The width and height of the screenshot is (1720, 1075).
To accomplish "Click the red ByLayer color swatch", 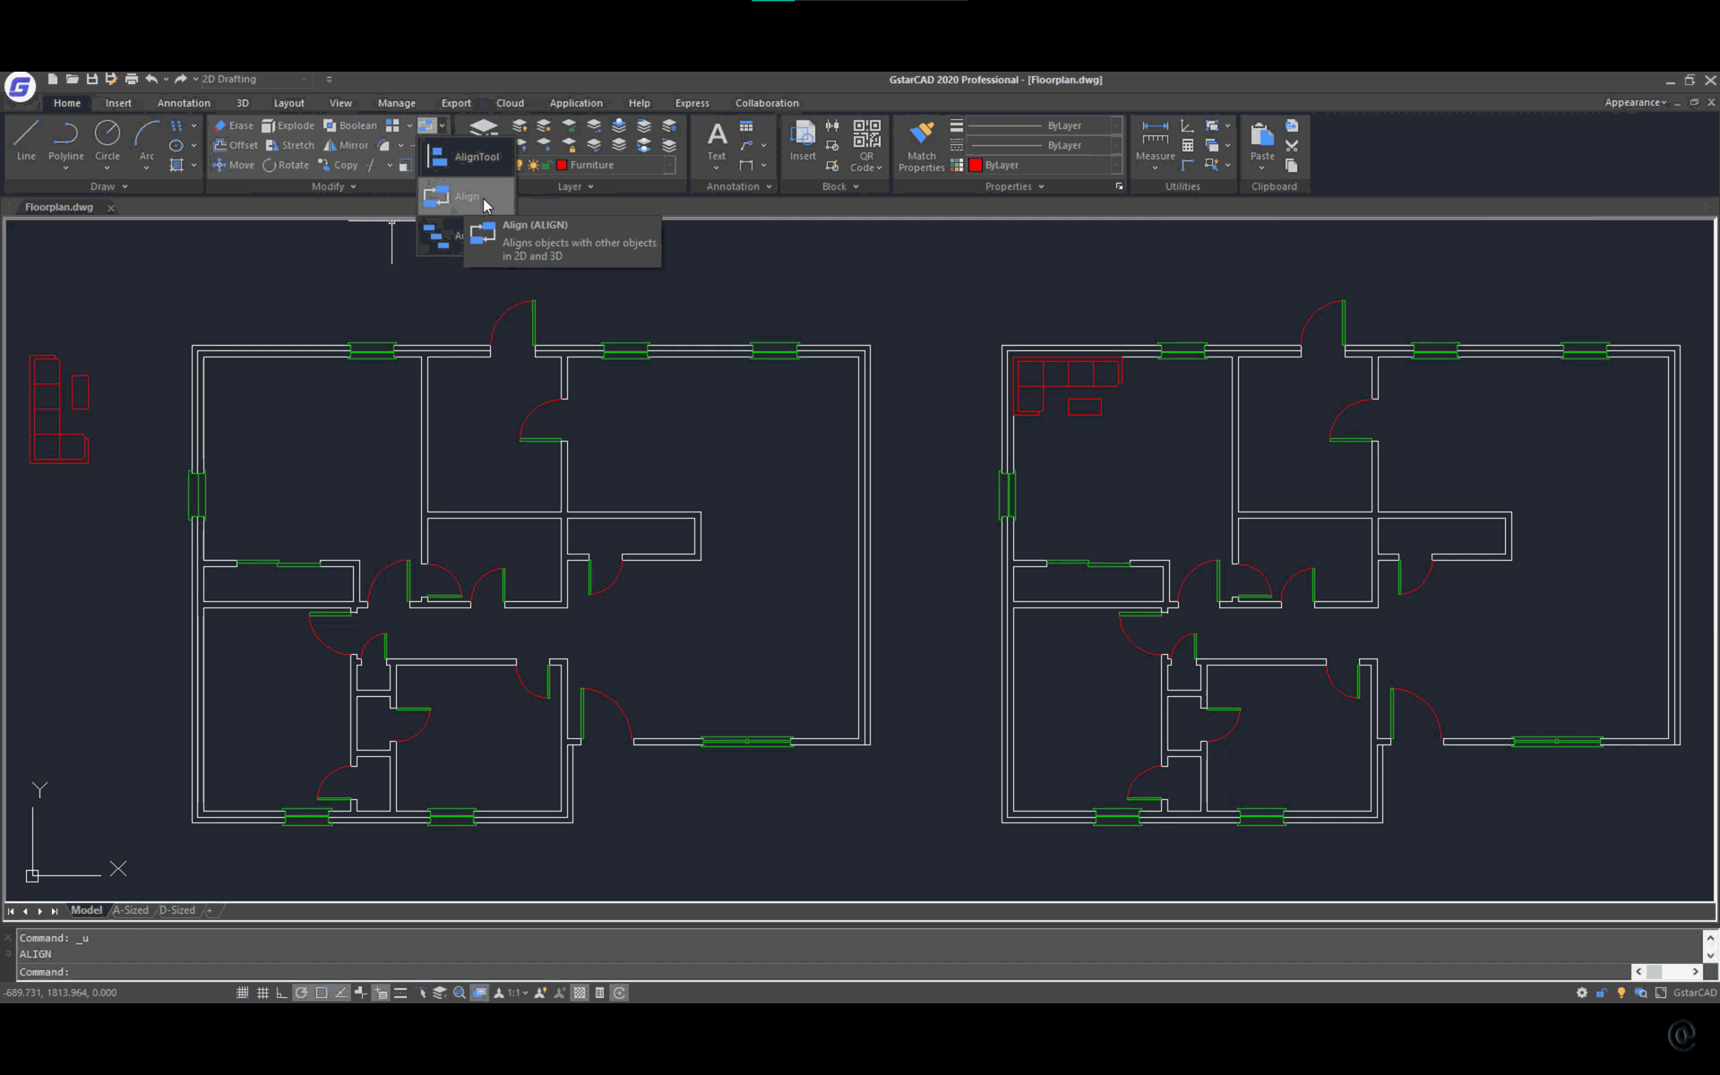I will 976,165.
